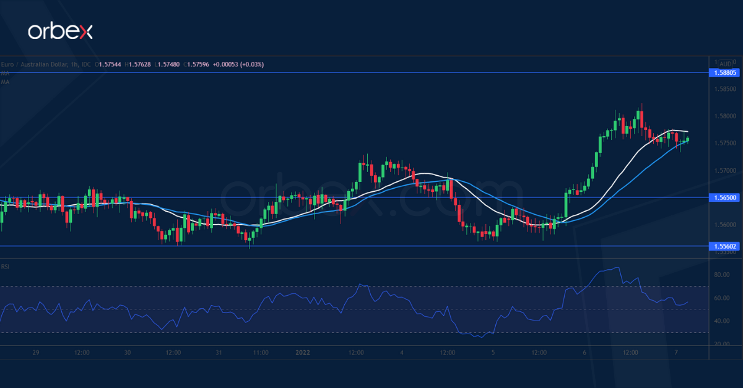Click the RSI indicator label

(5, 267)
